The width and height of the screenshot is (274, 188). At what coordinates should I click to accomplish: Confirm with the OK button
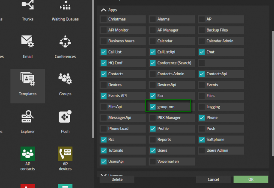click(x=251, y=179)
